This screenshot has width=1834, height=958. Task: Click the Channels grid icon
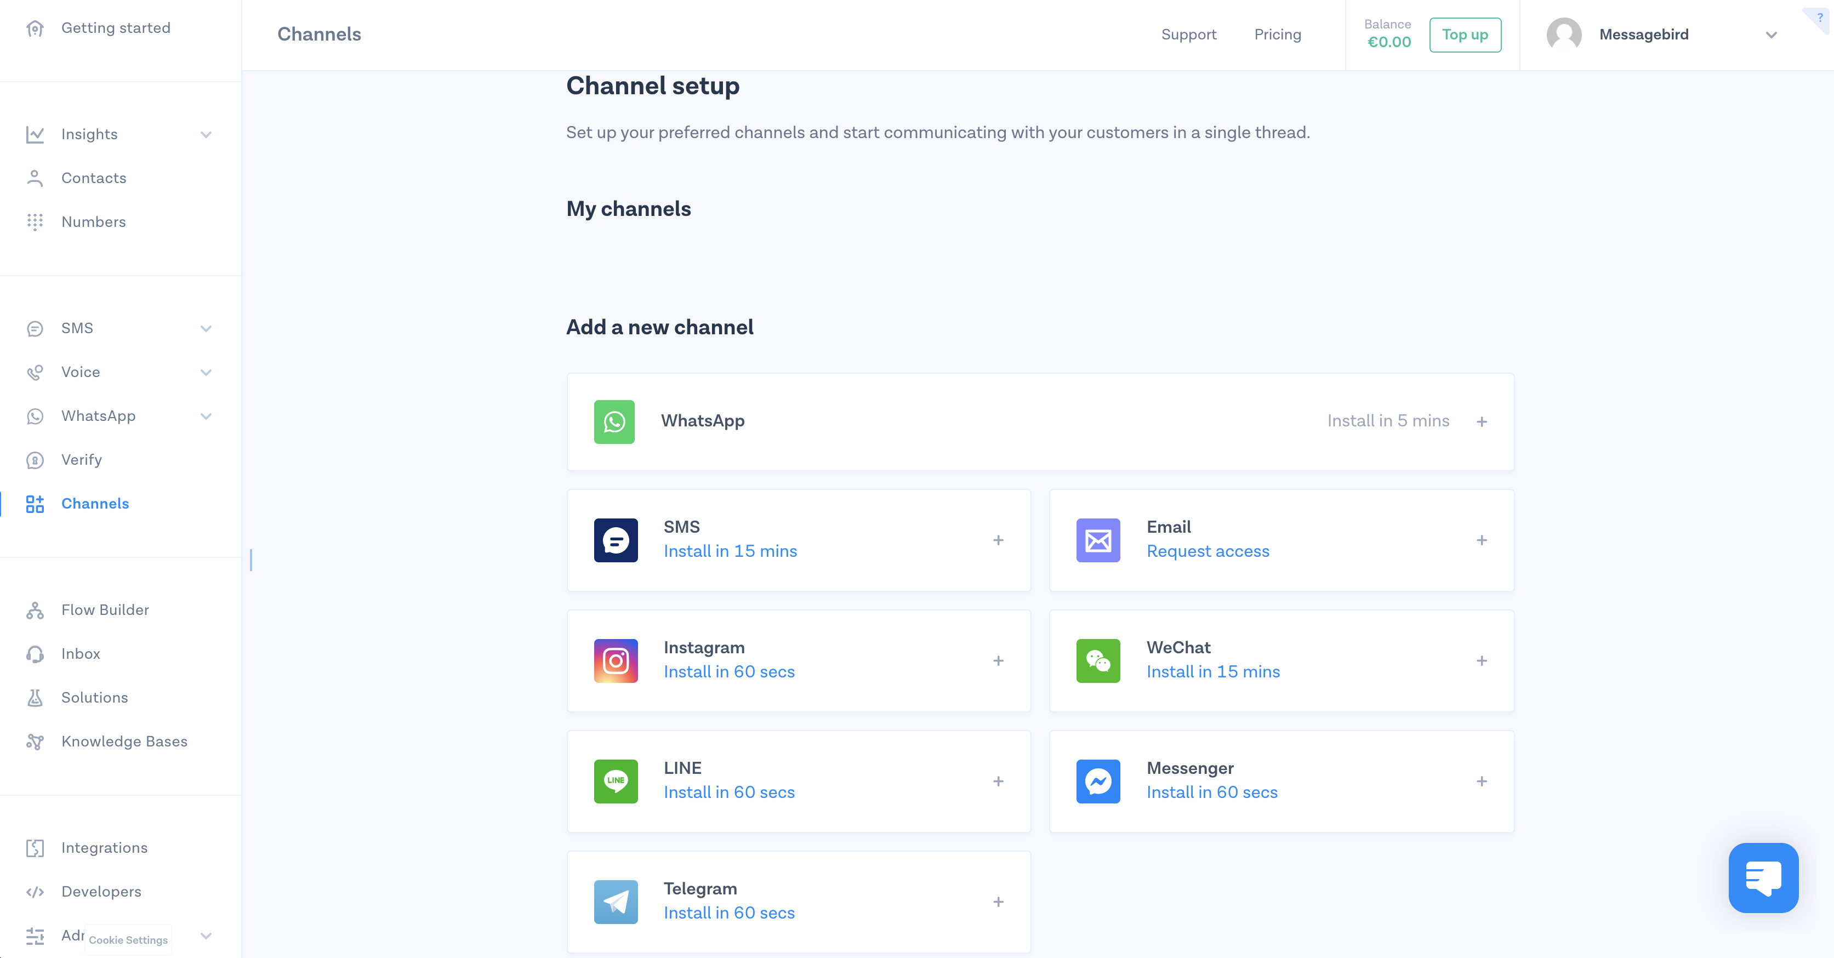click(35, 504)
